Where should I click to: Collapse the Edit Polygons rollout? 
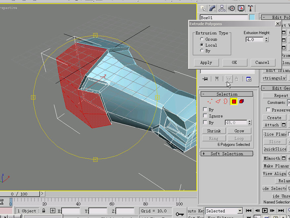275,17
